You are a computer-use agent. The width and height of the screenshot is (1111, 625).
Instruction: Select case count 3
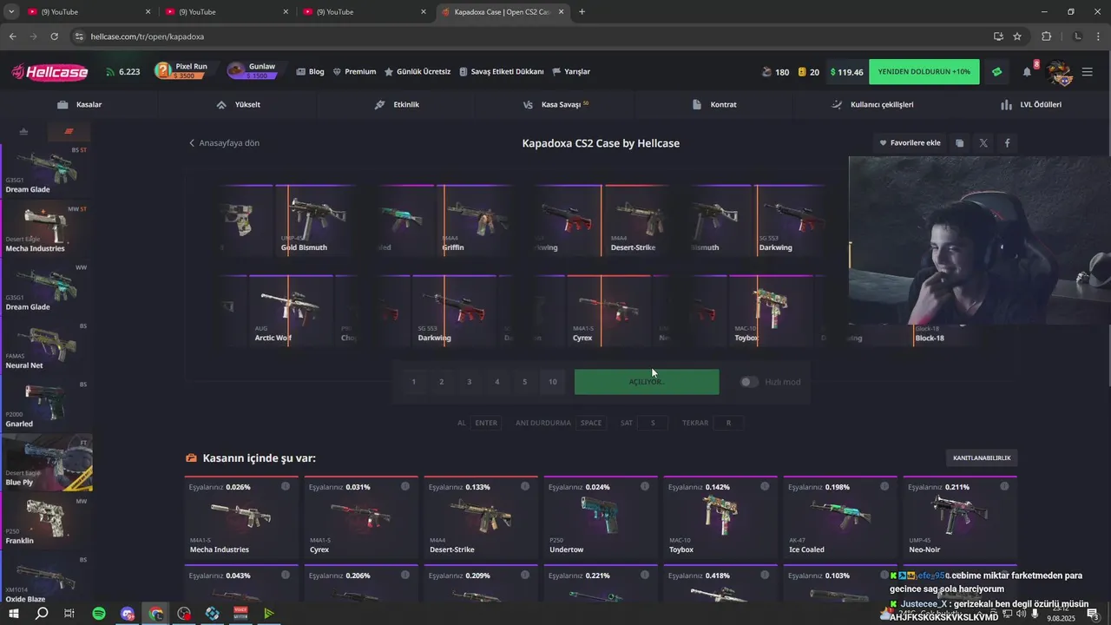pos(469,382)
